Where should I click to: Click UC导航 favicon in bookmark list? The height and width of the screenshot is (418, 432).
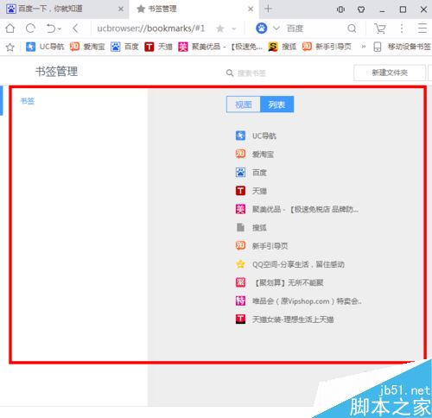(240, 136)
